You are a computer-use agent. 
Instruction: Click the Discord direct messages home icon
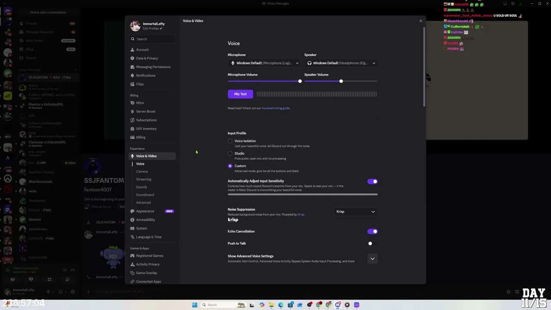[7, 12]
